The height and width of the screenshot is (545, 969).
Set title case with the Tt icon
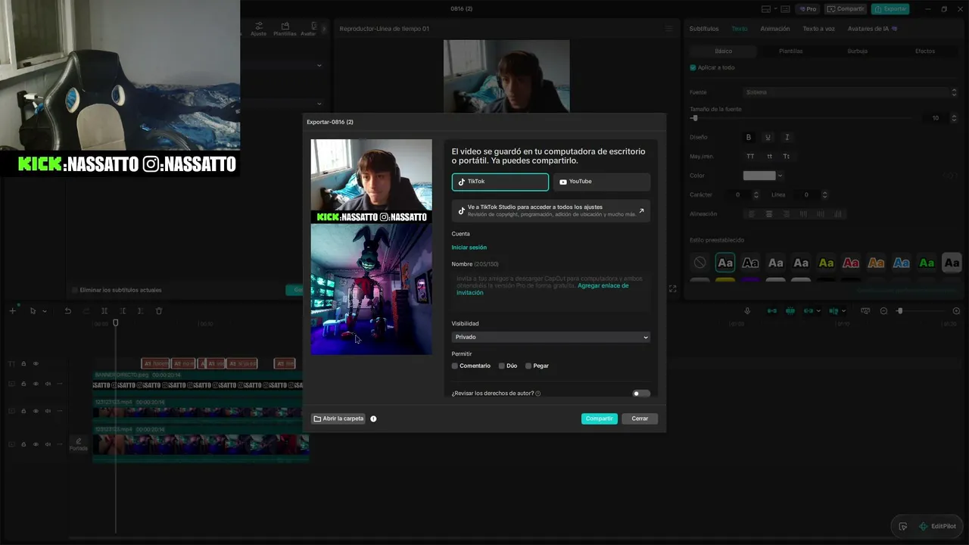pos(787,157)
